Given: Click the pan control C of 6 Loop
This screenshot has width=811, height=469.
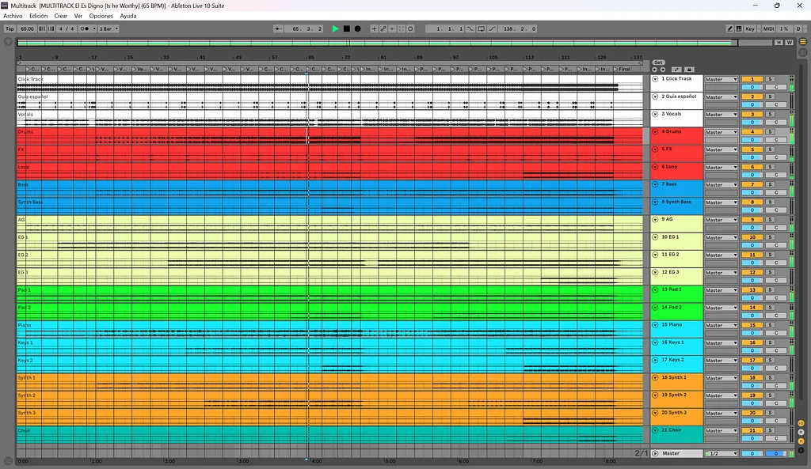Looking at the screenshot, I should [x=776, y=175].
